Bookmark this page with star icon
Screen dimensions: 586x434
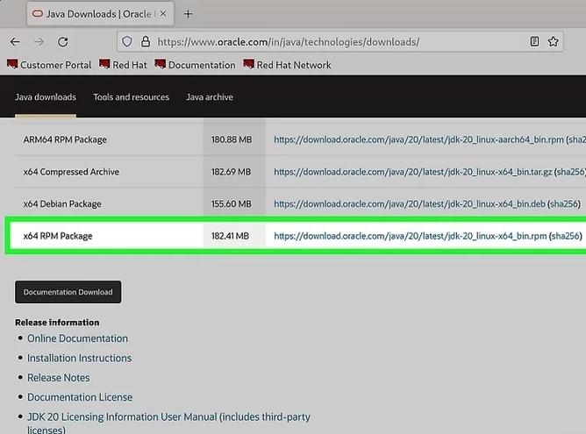pyautogui.click(x=554, y=41)
